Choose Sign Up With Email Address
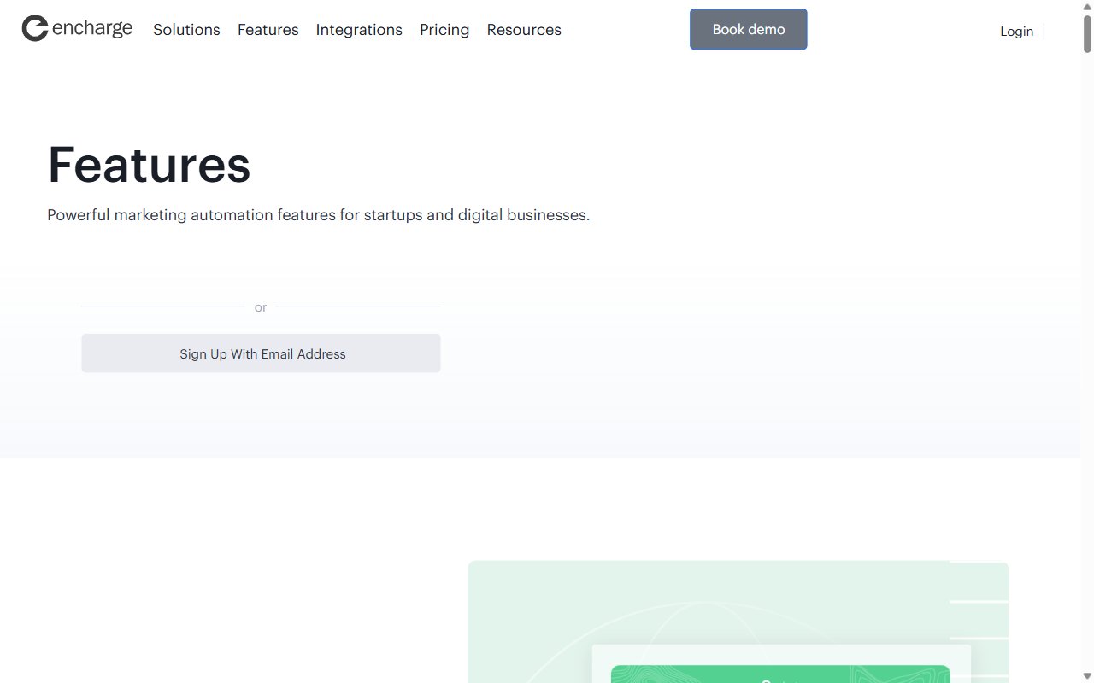The height and width of the screenshot is (683, 1094). tap(261, 353)
